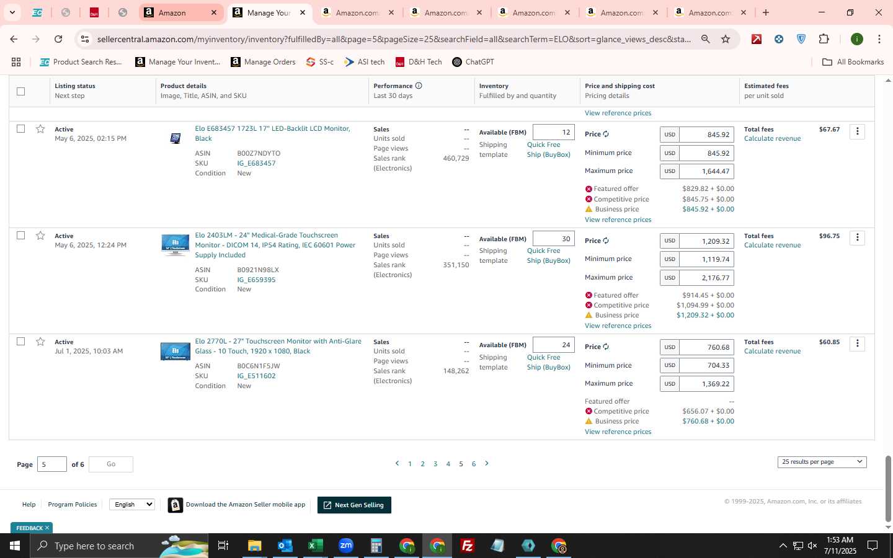Click the page vertical scrollbar thumb
This screenshot has height=558, width=893.
tap(888, 488)
